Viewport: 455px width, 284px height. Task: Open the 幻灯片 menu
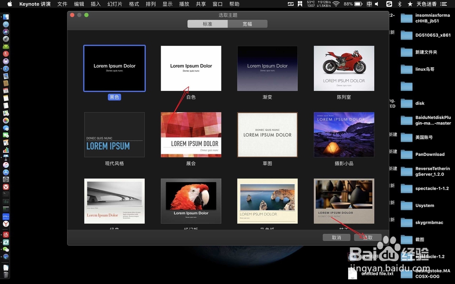click(x=115, y=4)
